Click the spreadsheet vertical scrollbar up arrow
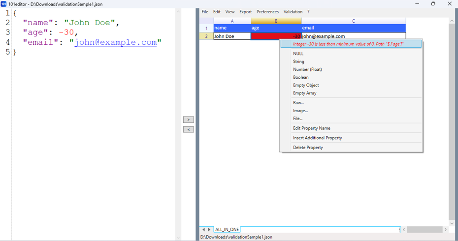 pos(452,21)
